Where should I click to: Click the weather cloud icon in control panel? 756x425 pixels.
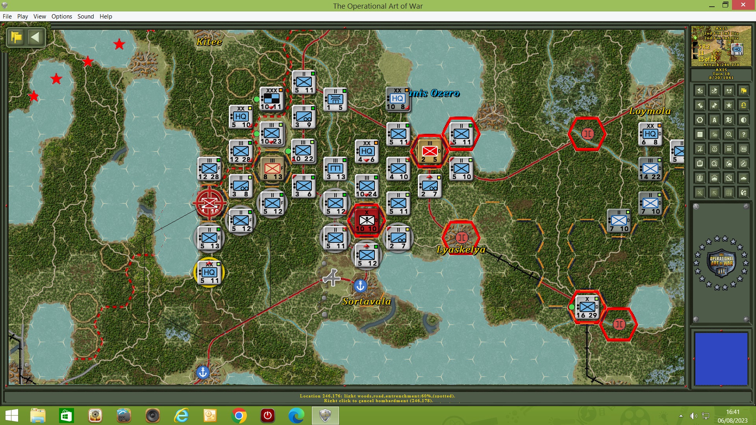pyautogui.click(x=714, y=135)
